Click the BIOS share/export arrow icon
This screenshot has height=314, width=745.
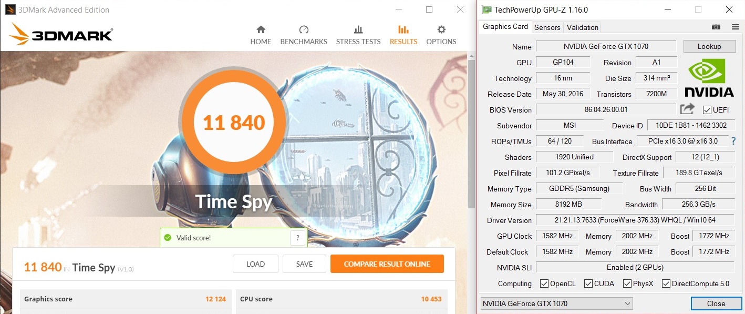tap(687, 109)
